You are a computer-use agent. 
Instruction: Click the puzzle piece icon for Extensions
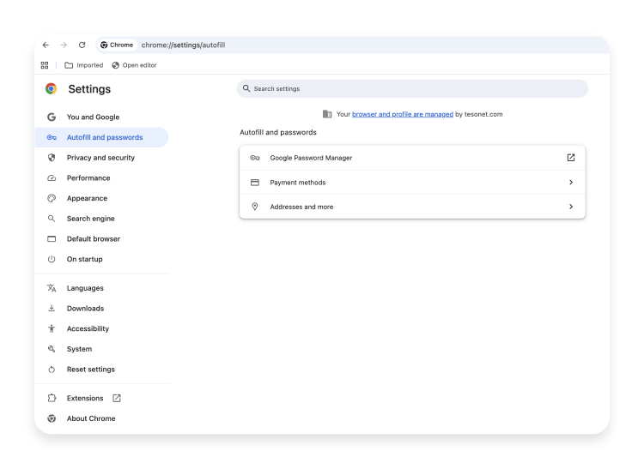click(52, 398)
